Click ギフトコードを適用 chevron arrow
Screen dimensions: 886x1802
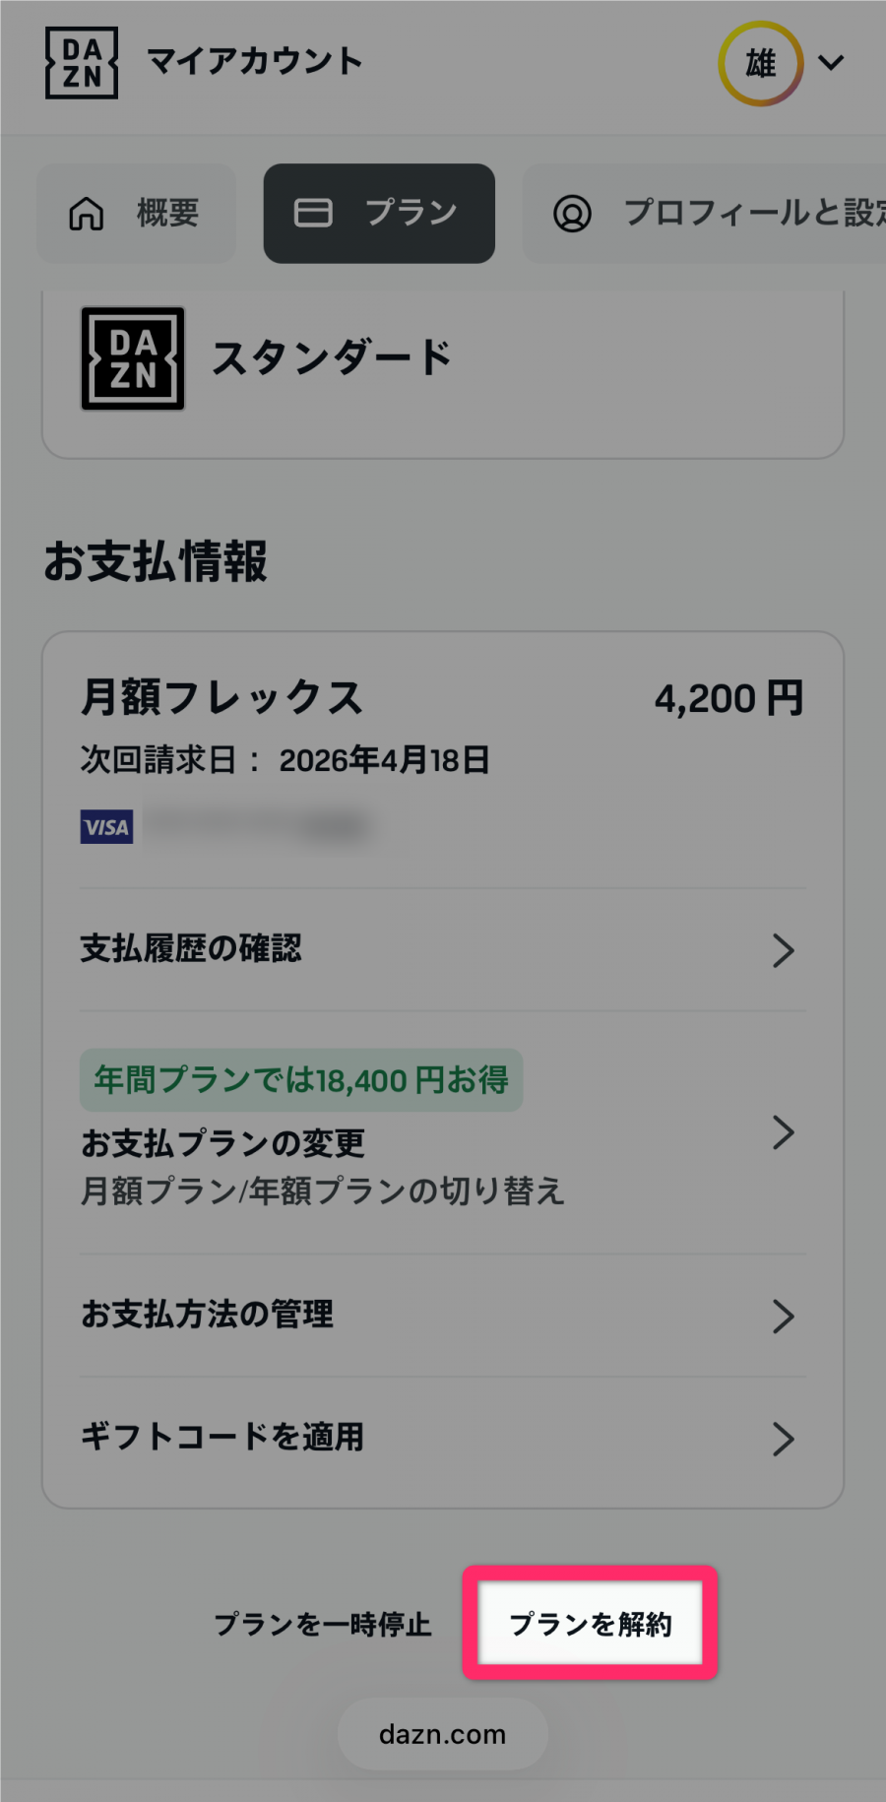[x=783, y=1439]
